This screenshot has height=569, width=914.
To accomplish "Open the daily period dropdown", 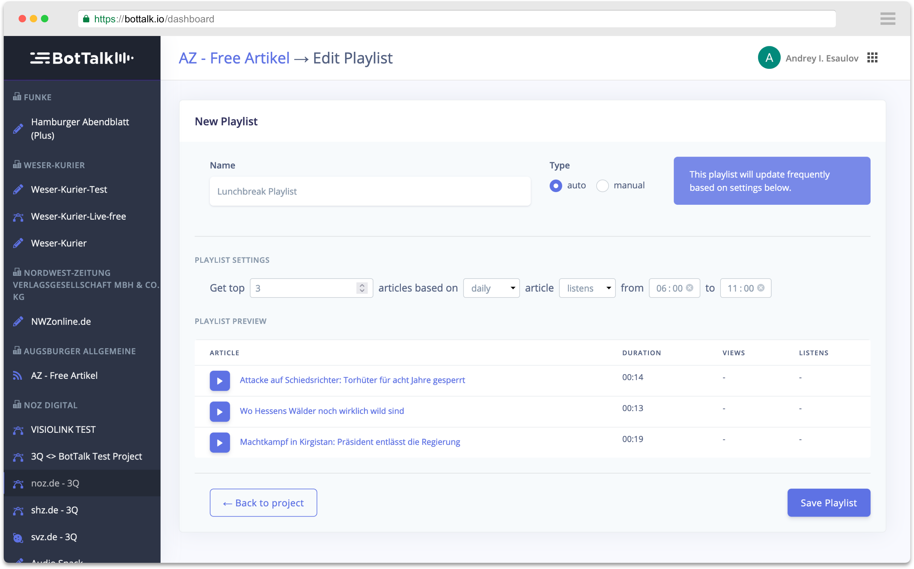I will click(491, 288).
